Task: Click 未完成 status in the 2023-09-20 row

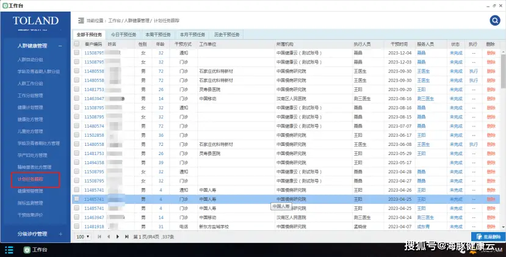Action: pos(456,90)
